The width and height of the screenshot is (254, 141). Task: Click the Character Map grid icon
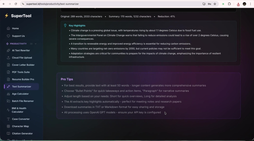click(8, 126)
